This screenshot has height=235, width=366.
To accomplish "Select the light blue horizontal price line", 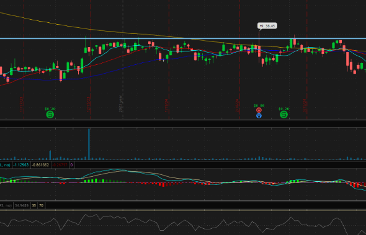I will (x=183, y=38).
